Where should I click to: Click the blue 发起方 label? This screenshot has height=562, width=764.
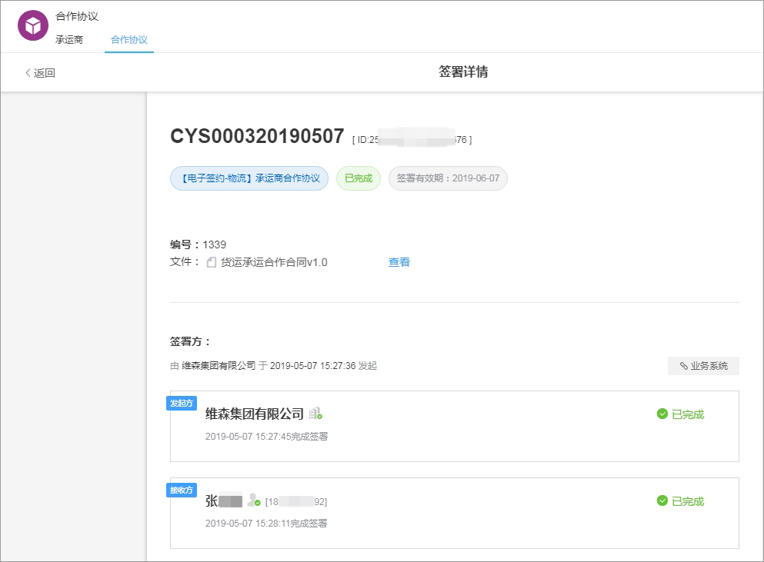182,402
